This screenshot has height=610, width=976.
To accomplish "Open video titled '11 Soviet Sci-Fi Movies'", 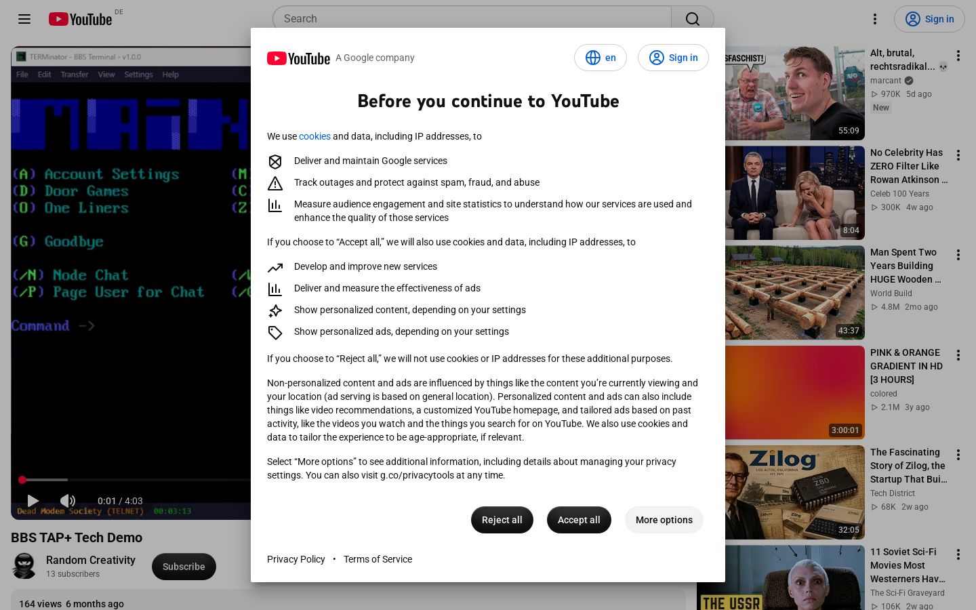I will [908, 565].
